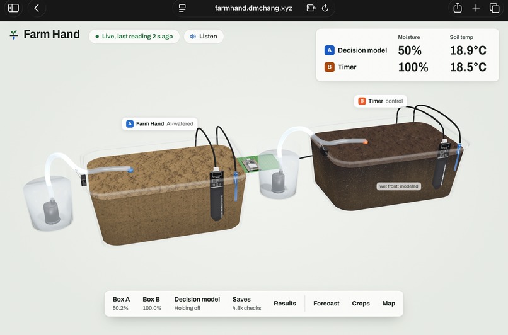Click the pump reservoir left of Box A
The image size is (508, 335).
coord(49,203)
